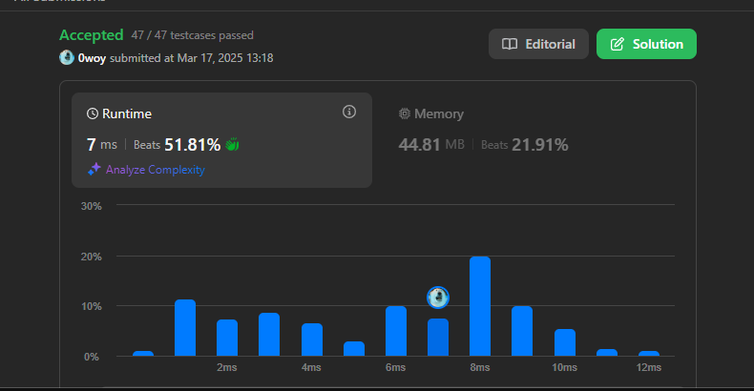754x391 pixels.
Task: Click the 21.91% memory beats value
Action: (x=540, y=145)
